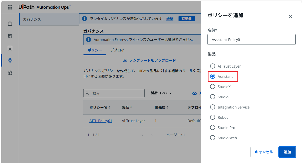Sort by 製品 column header
Image resolution: width=303 pixels, height=163 pixels.
127,107
